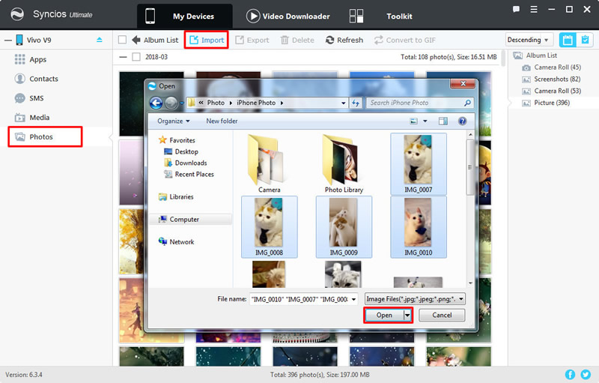Viewport: 599px width, 383px height.
Task: Expand the Organize dropdown menu
Action: (174, 121)
